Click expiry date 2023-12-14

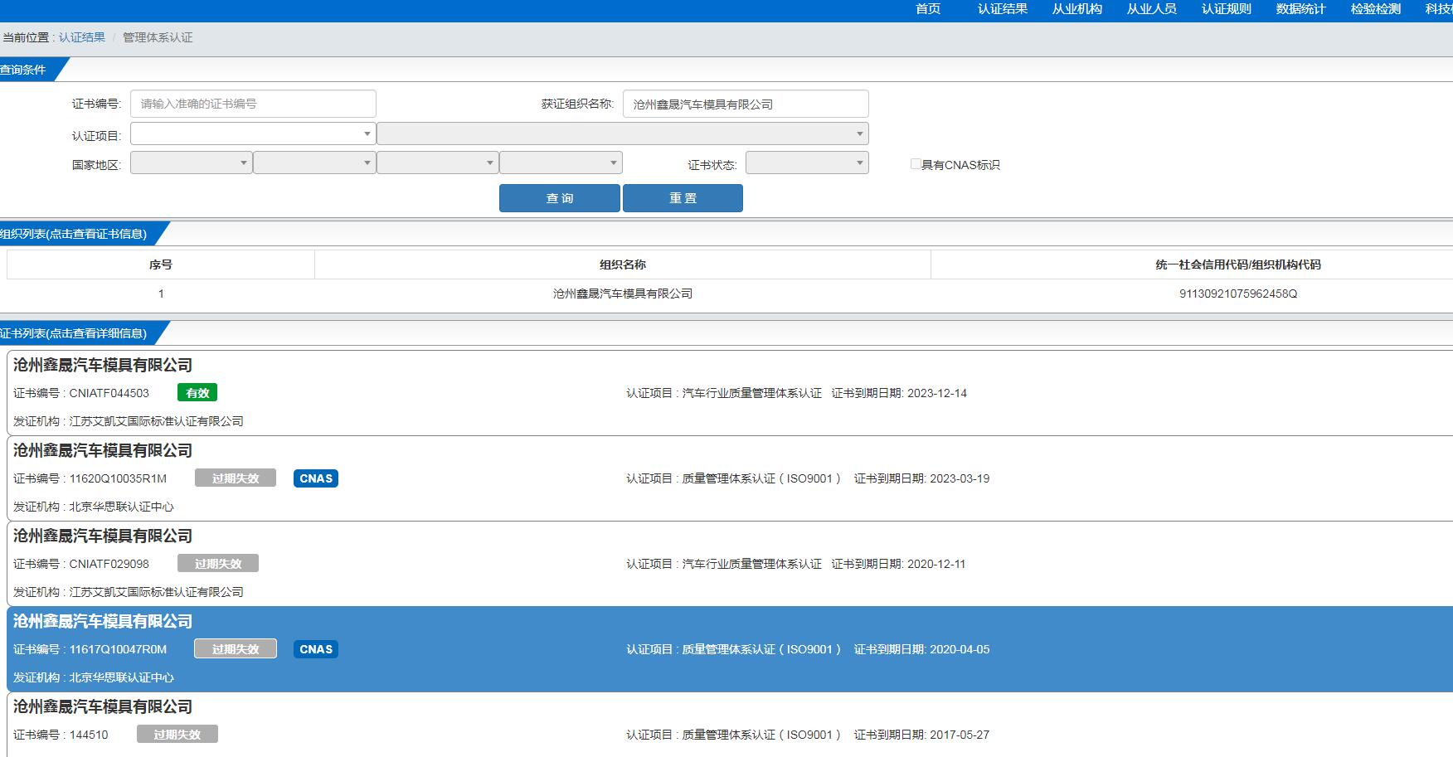pyautogui.click(x=937, y=393)
